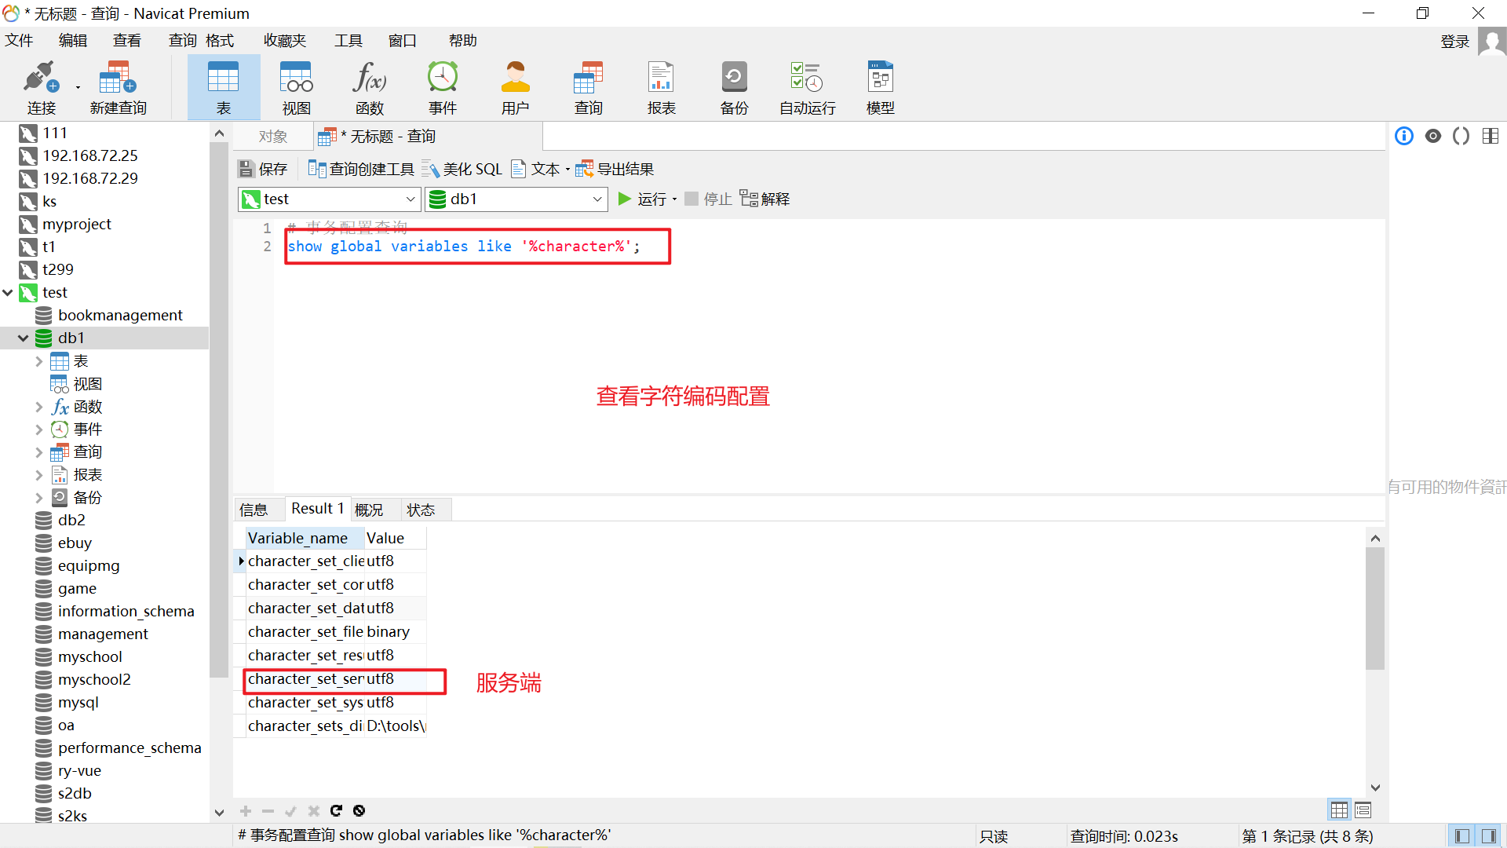This screenshot has height=848, width=1507.
Task: Switch to form view in result footer
Action: [1363, 810]
